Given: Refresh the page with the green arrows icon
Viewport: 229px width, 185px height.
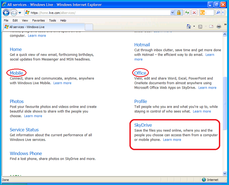Looking at the screenshot, I should [x=187, y=13].
